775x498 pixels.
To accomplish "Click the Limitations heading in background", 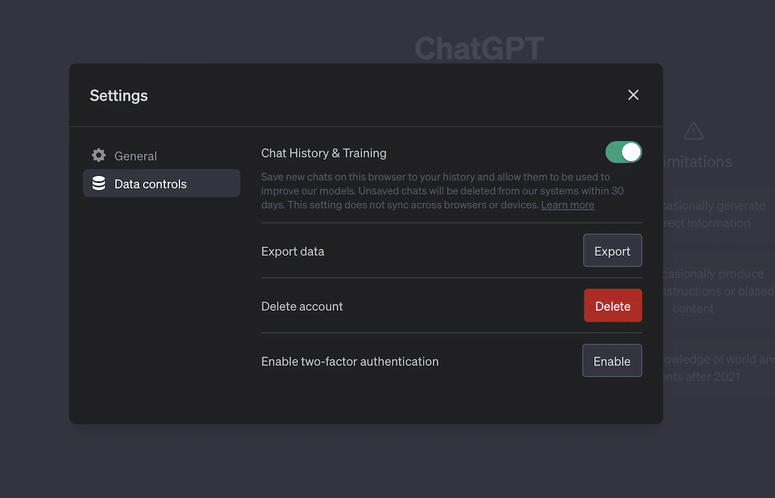I will click(697, 161).
